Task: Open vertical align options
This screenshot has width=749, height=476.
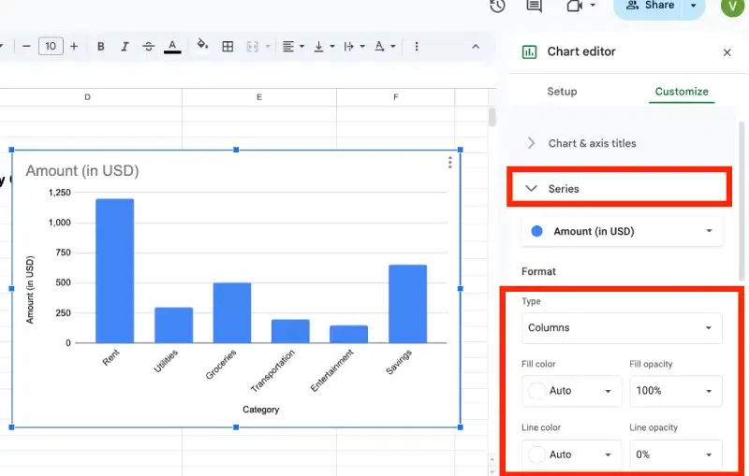Action: [323, 46]
